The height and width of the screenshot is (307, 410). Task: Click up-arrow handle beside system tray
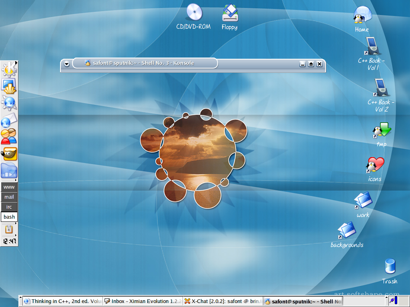(386, 297)
